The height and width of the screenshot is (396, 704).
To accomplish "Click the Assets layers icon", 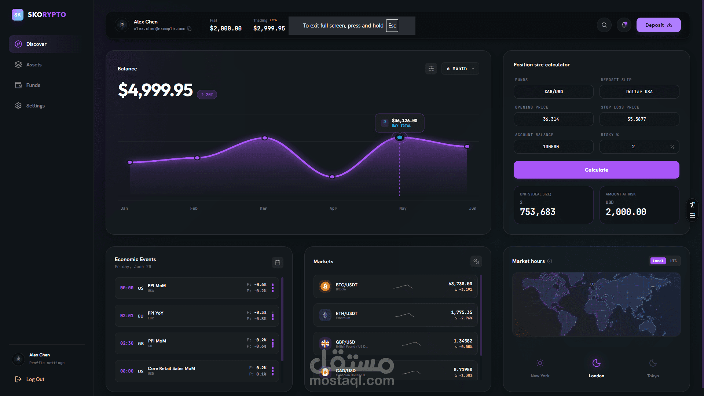I will tap(18, 65).
